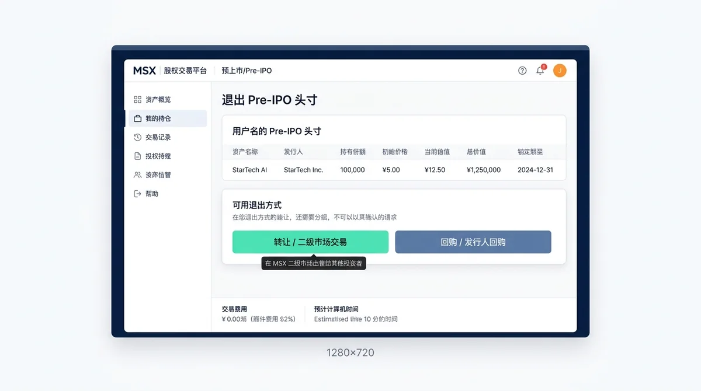This screenshot has width=701, height=391.
Task: Open the orange user avatar J
Action: 560,71
